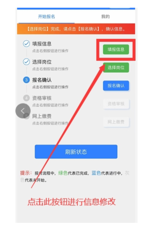Select the 网上缴费 step title

point(42,116)
